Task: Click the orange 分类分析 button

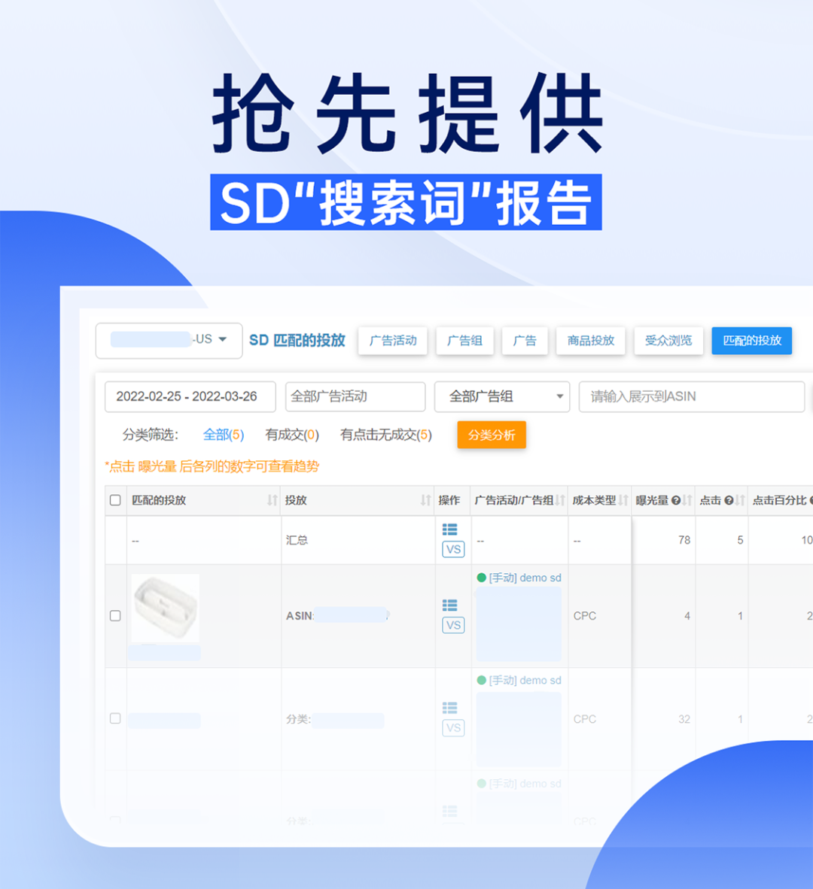Action: (491, 435)
